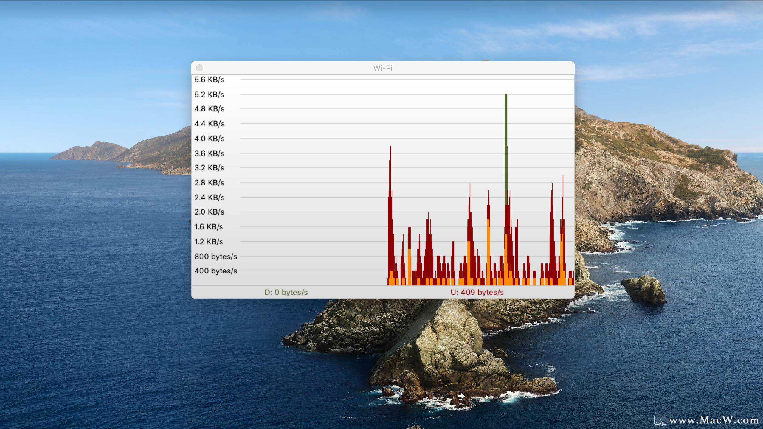Click the 1.2 KB/s axis label
The height and width of the screenshot is (429, 763).
[x=209, y=242]
